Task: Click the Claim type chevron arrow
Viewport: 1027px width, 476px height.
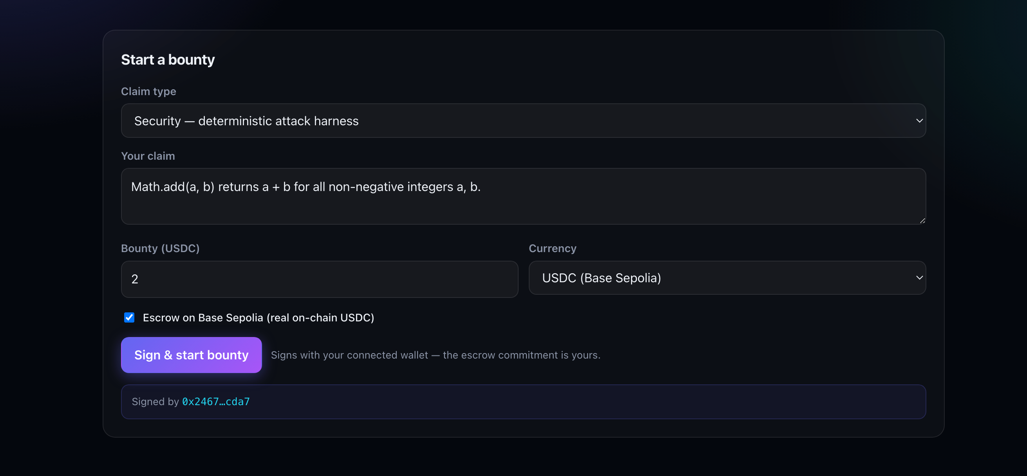Action: pos(919,121)
